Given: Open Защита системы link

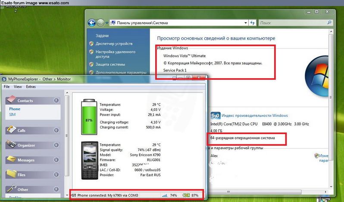Looking at the screenshot, I should pyautogui.click(x=110, y=64).
